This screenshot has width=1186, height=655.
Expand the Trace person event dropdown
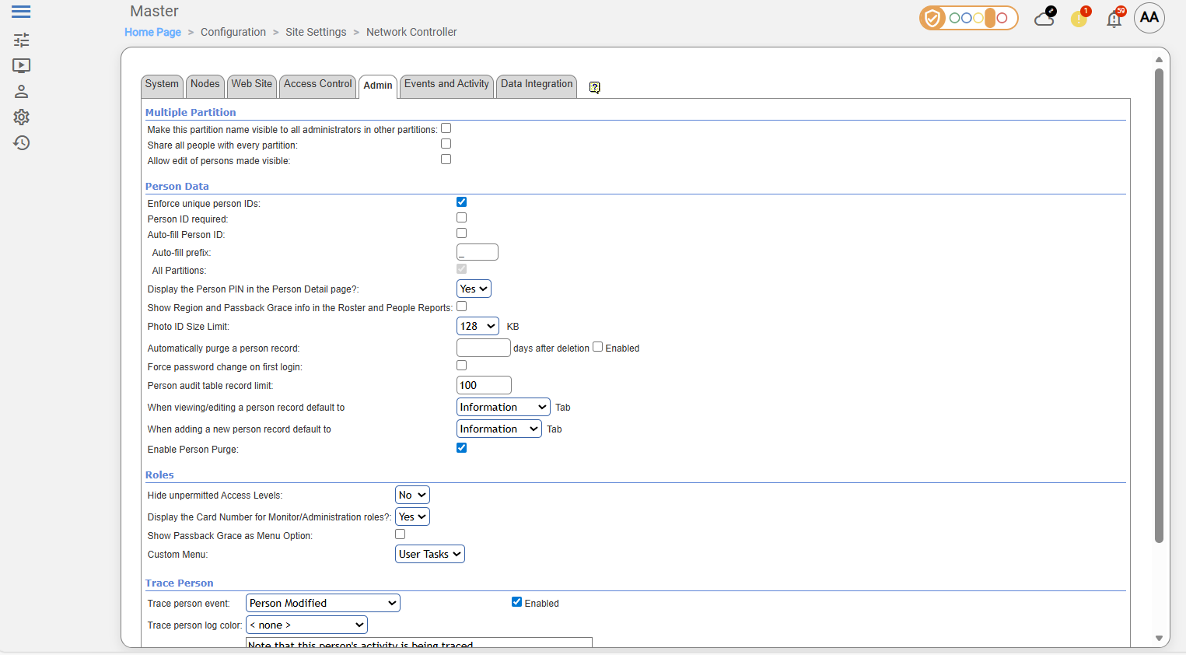pos(323,604)
